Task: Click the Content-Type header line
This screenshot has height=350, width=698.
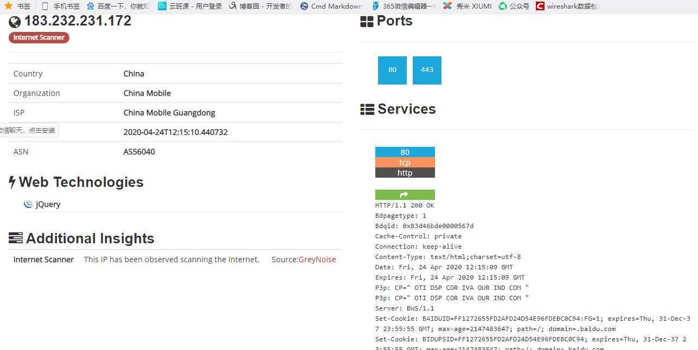Action: (x=448, y=257)
